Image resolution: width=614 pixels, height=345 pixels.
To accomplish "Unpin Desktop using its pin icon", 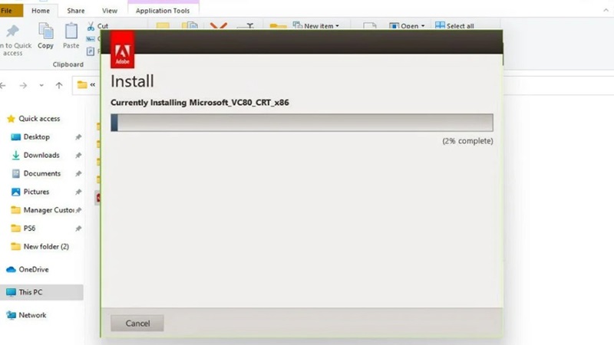I will [x=78, y=137].
